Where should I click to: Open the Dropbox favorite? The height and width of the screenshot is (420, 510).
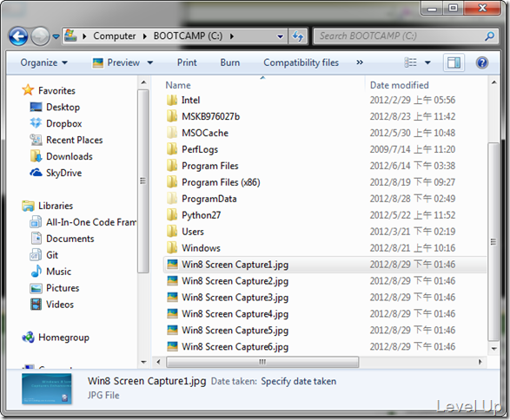coord(56,123)
